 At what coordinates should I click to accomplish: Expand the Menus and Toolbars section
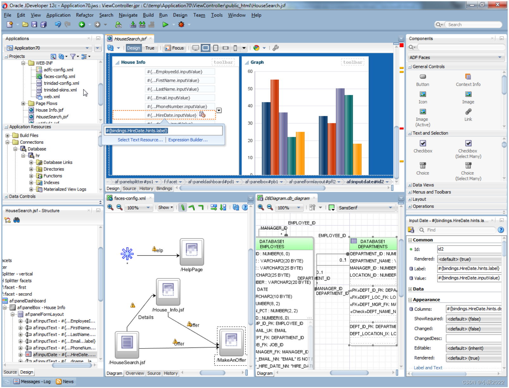tap(410, 192)
